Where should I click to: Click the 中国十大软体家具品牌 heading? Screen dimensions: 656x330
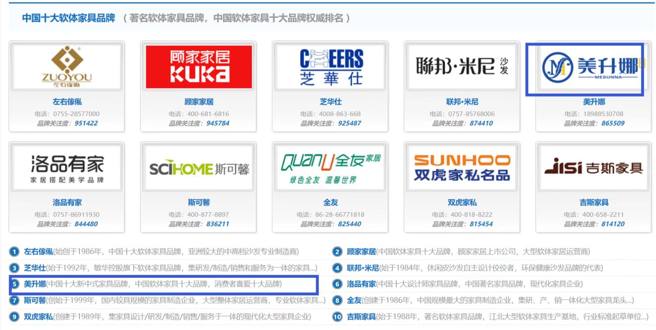pyautogui.click(x=68, y=18)
